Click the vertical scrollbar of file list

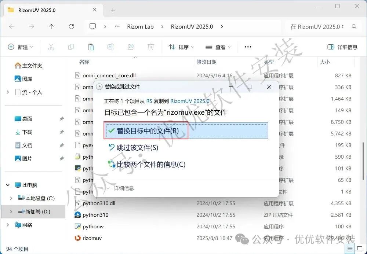pyautogui.click(x=363, y=161)
